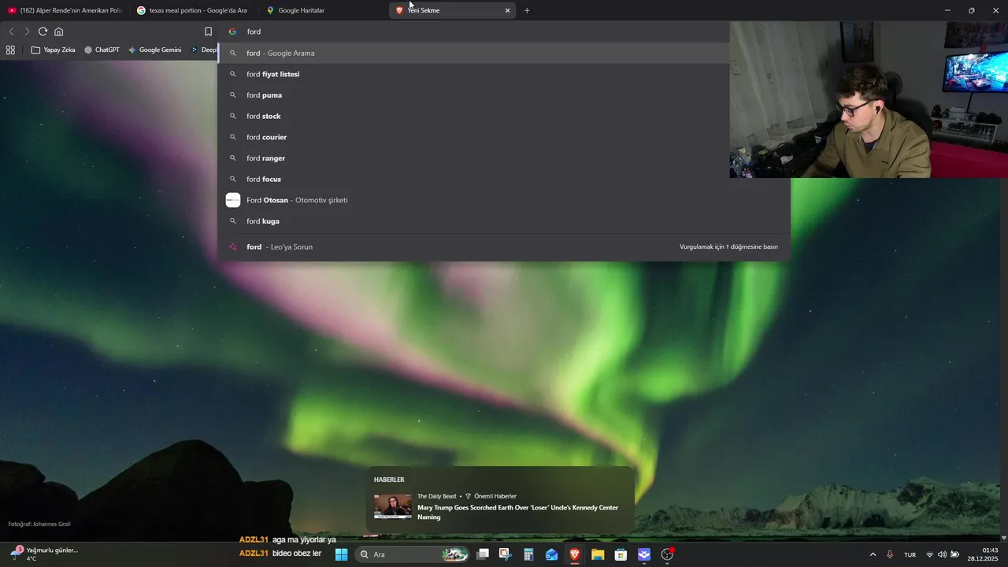Open the Google Gemini bookmark

click(x=154, y=50)
